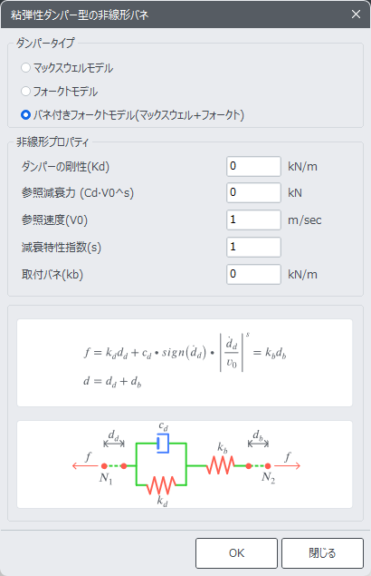
Task: Click the red kb spring in diagram
Action: point(221,466)
